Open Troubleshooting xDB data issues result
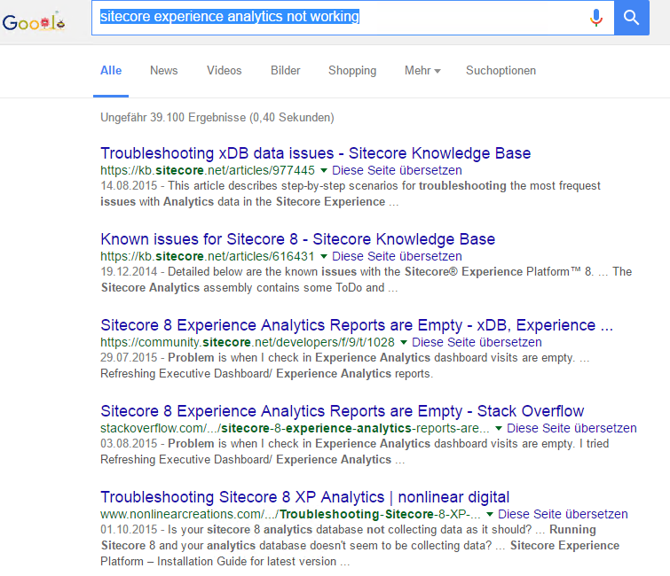670x576 pixels. coord(315,153)
